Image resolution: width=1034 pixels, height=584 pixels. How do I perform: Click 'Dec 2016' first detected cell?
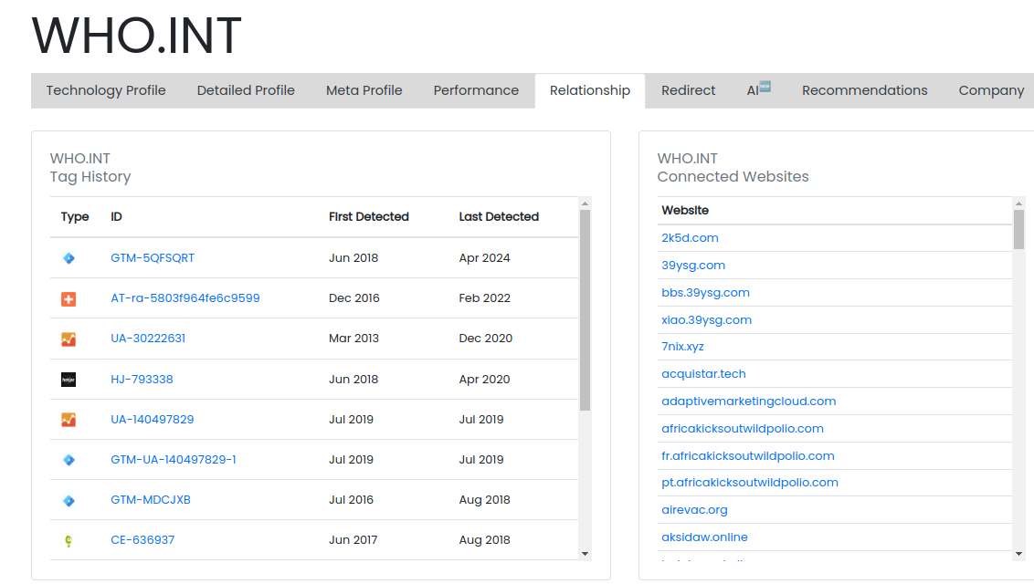point(354,298)
